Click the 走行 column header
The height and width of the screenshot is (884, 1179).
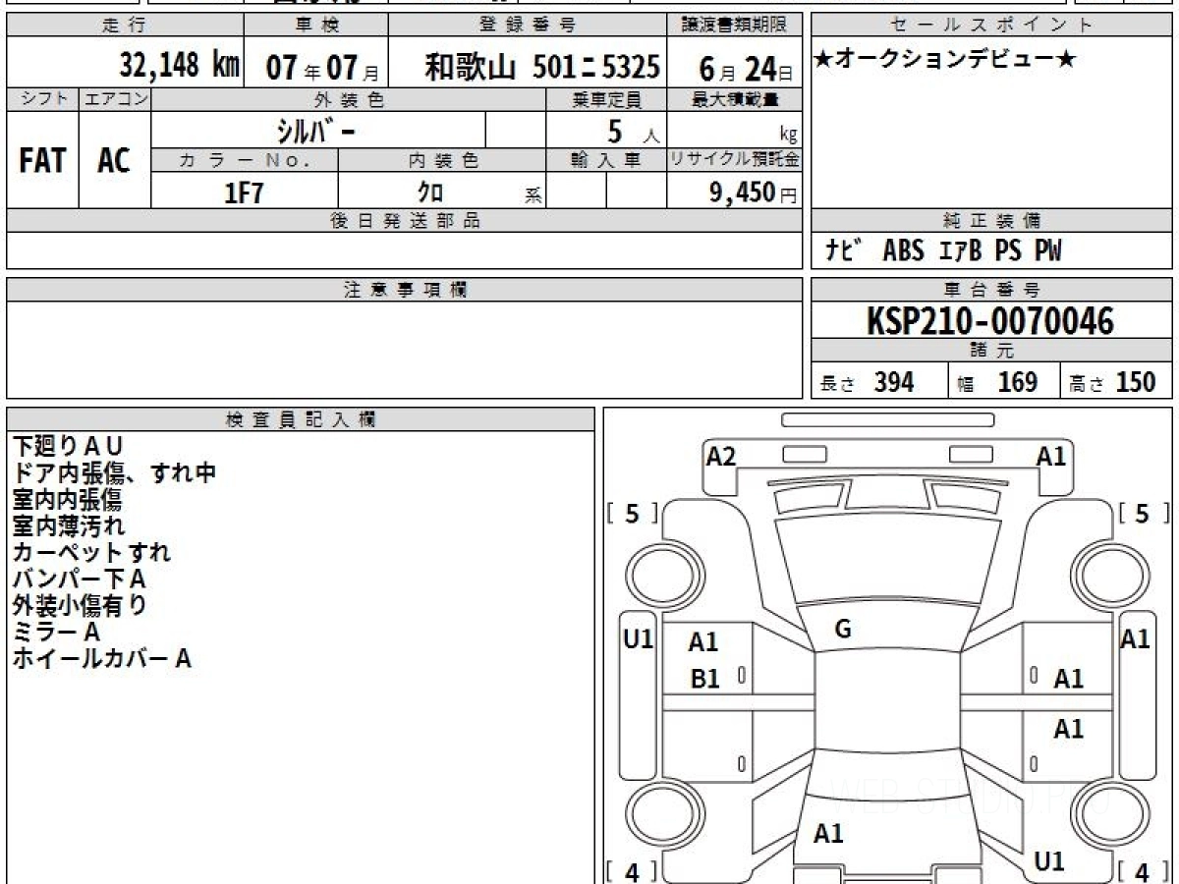123,26
